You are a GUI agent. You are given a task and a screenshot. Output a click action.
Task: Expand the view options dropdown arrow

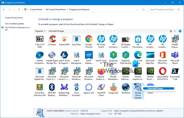(x=175, y=31)
